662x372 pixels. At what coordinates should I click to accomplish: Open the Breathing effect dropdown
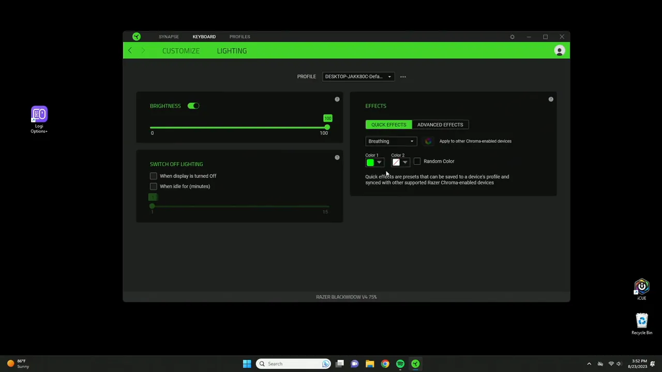tap(390, 141)
